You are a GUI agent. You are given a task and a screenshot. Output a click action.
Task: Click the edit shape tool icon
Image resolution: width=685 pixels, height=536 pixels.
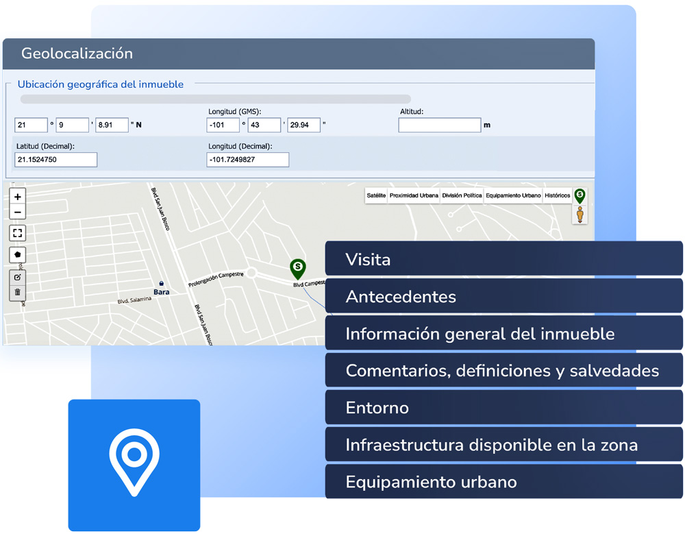18,277
